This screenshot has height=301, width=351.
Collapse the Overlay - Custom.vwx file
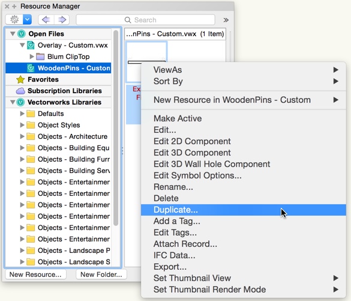(x=22, y=45)
